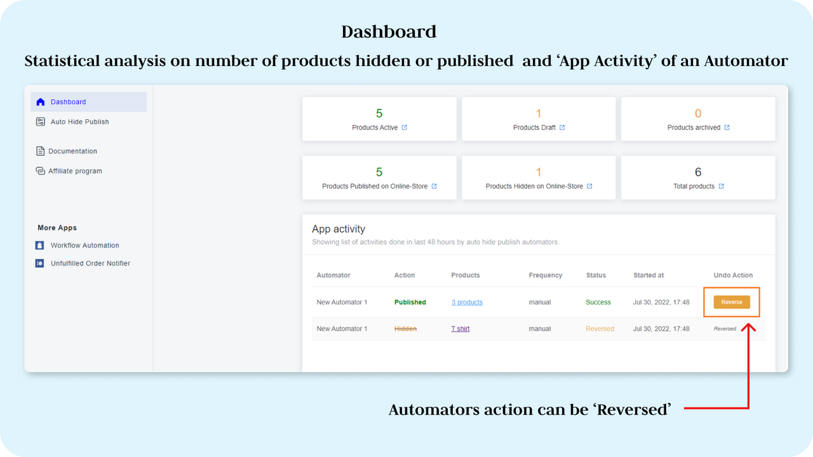The width and height of the screenshot is (813, 457).
Task: Click the 'Started at' column header
Action: click(x=648, y=275)
